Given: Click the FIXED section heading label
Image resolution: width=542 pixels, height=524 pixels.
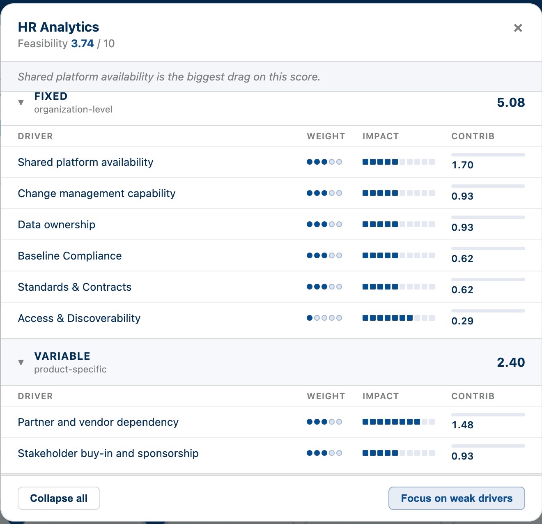Looking at the screenshot, I should (x=51, y=96).
